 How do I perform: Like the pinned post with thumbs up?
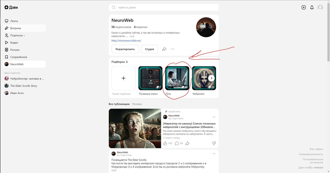point(165,143)
